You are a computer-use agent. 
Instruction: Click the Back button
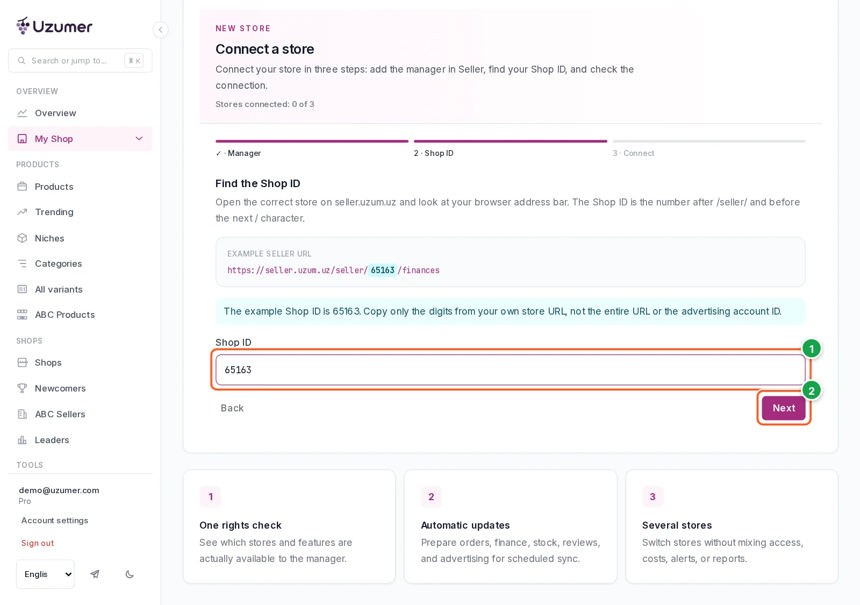click(232, 408)
